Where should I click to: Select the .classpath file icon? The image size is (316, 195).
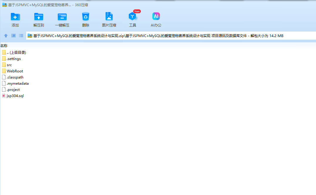[4, 77]
